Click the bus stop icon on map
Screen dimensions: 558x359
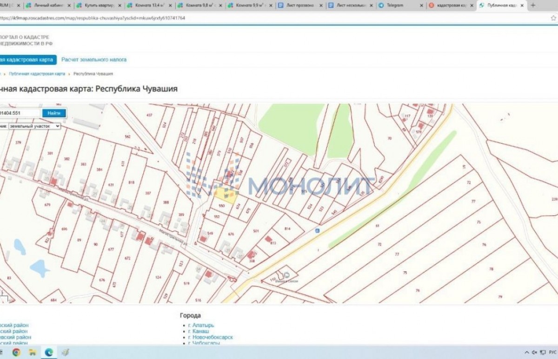[x=317, y=230]
